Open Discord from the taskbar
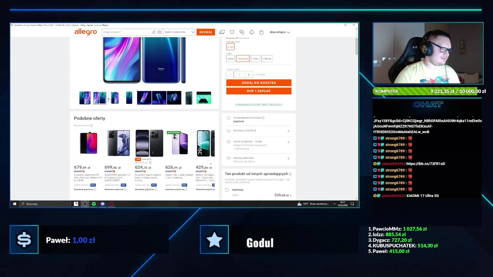The width and height of the screenshot is (493, 277). pos(102,204)
